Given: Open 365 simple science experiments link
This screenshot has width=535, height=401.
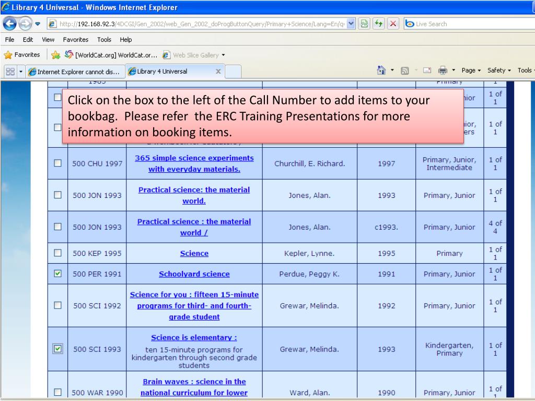Looking at the screenshot, I should [x=194, y=163].
